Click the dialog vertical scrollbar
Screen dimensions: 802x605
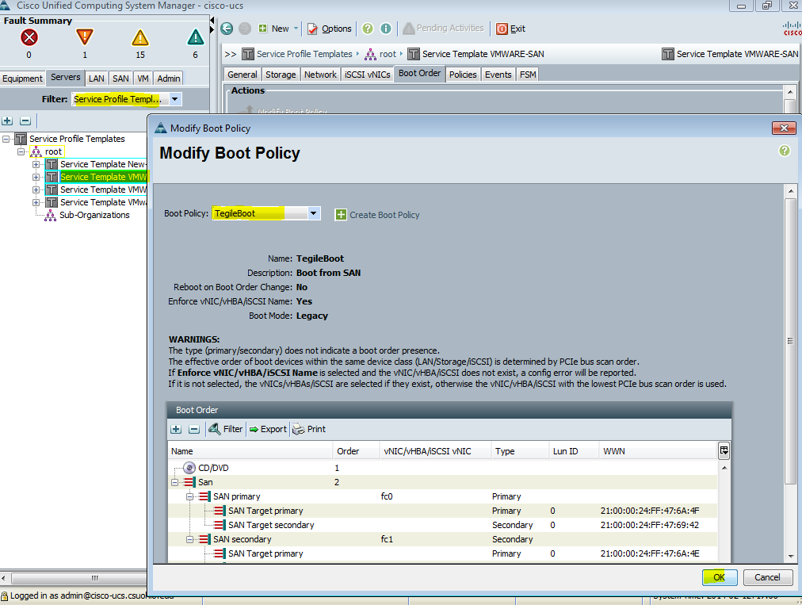coord(790,341)
